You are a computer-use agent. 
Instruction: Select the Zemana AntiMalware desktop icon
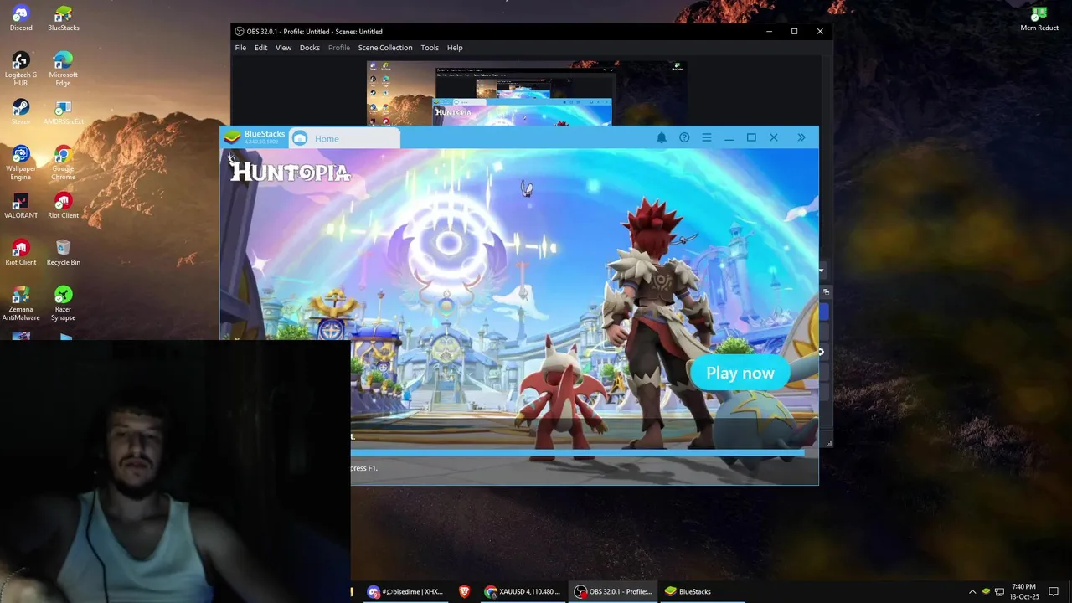coord(21,303)
